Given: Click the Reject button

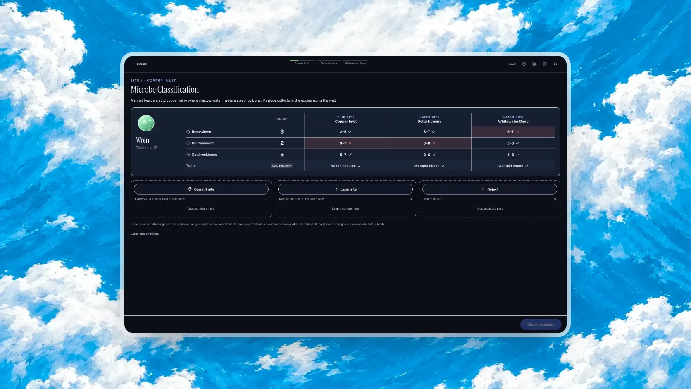Looking at the screenshot, I should tap(490, 189).
